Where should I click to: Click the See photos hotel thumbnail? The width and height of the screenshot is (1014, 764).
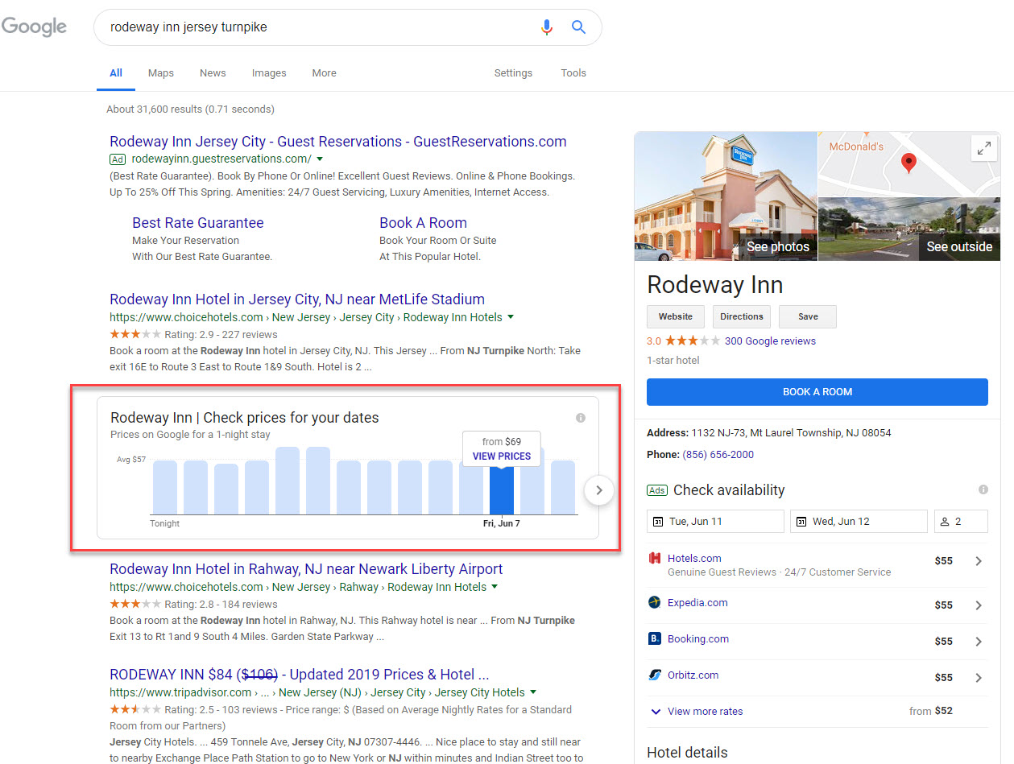(726, 197)
